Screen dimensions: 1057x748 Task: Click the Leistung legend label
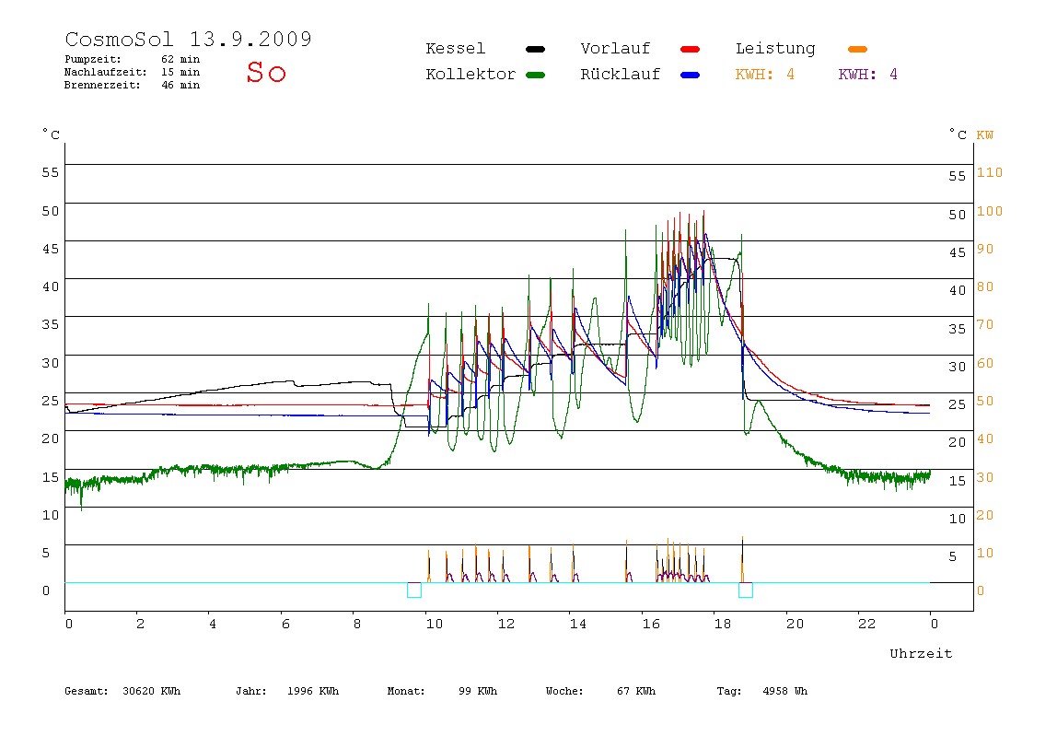pos(775,49)
